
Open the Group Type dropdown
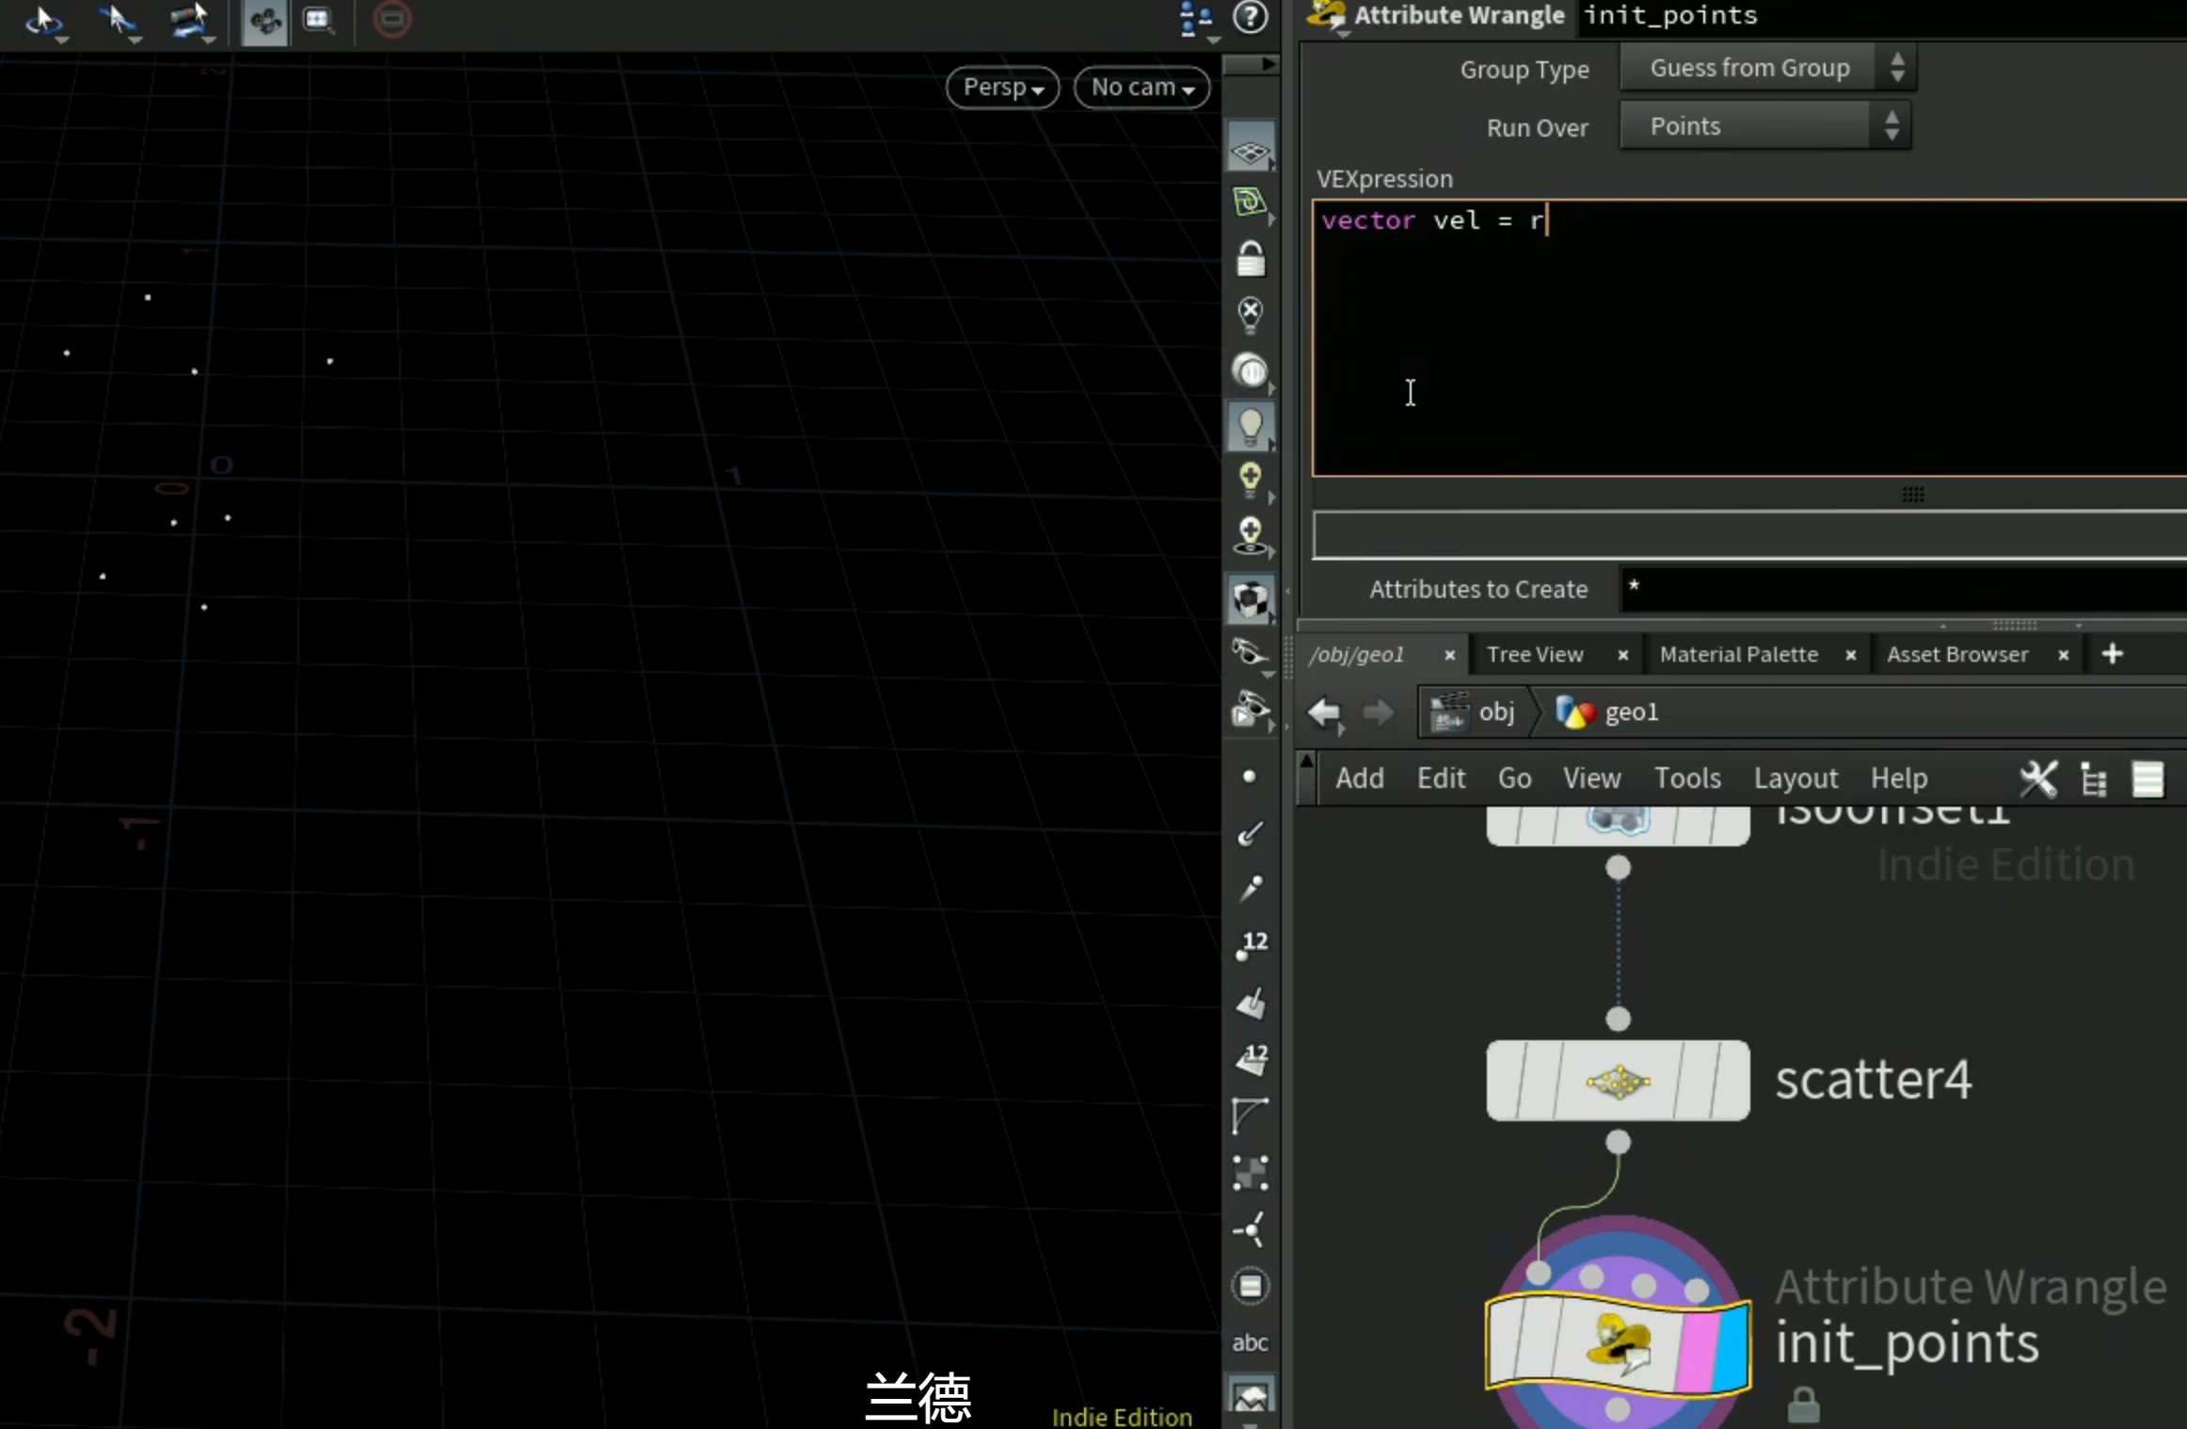click(x=1767, y=68)
